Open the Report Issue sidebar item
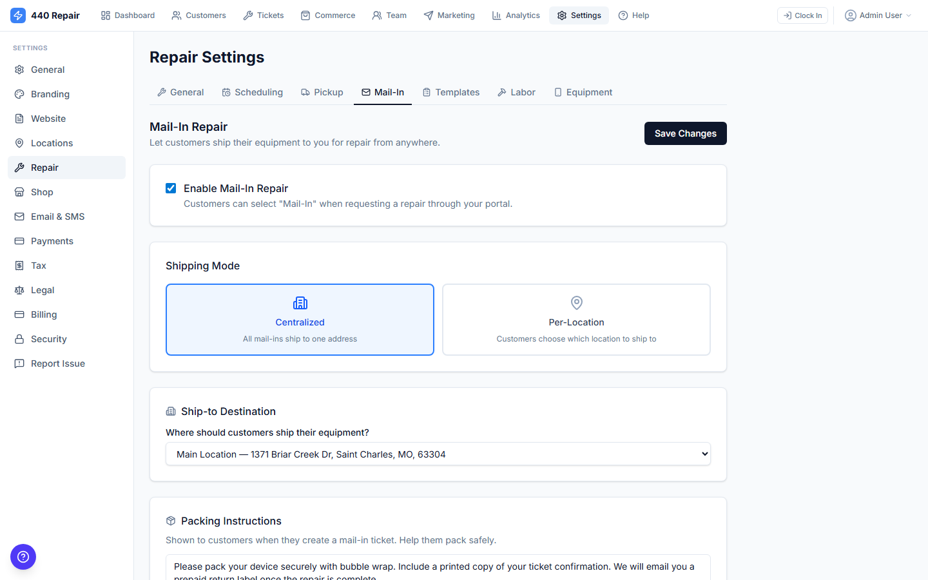The image size is (928, 580). tap(58, 363)
